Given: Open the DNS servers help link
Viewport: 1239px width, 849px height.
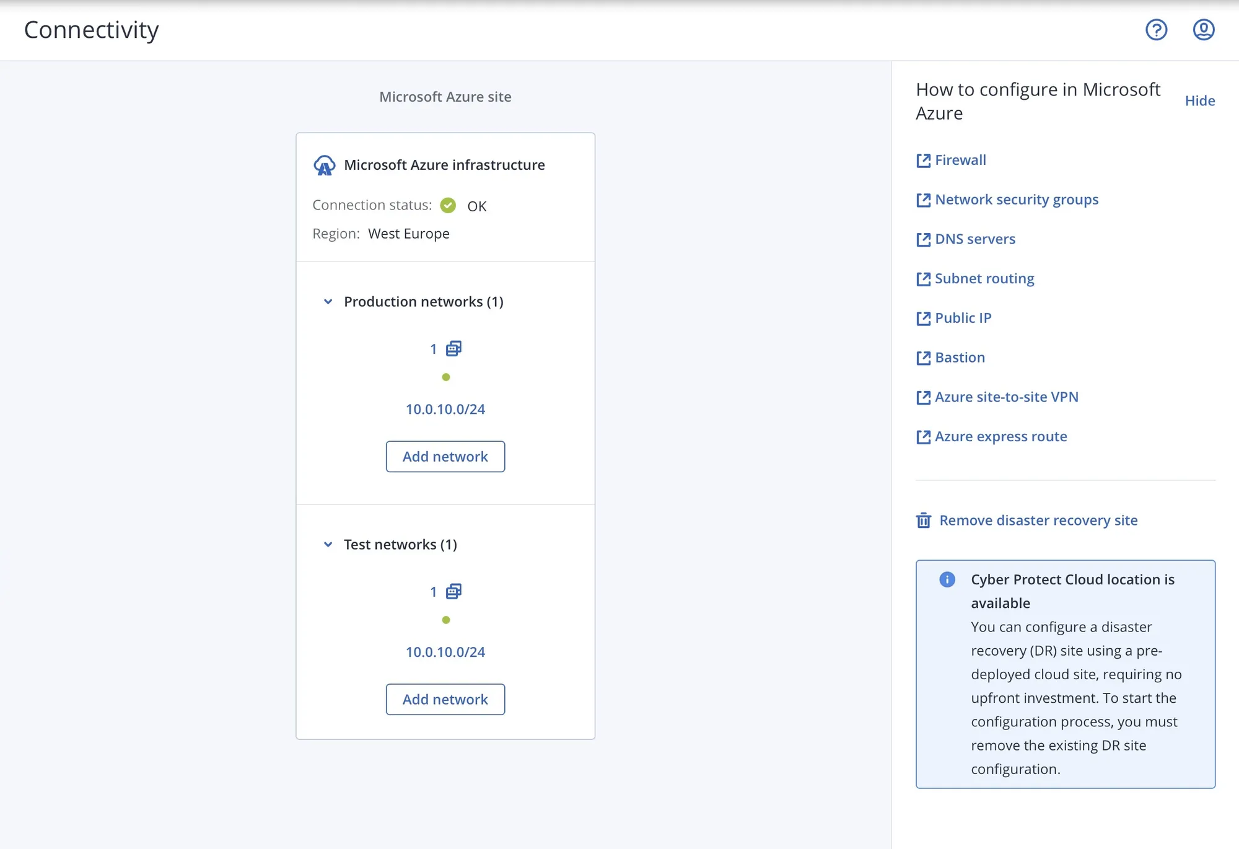Looking at the screenshot, I should [x=974, y=239].
